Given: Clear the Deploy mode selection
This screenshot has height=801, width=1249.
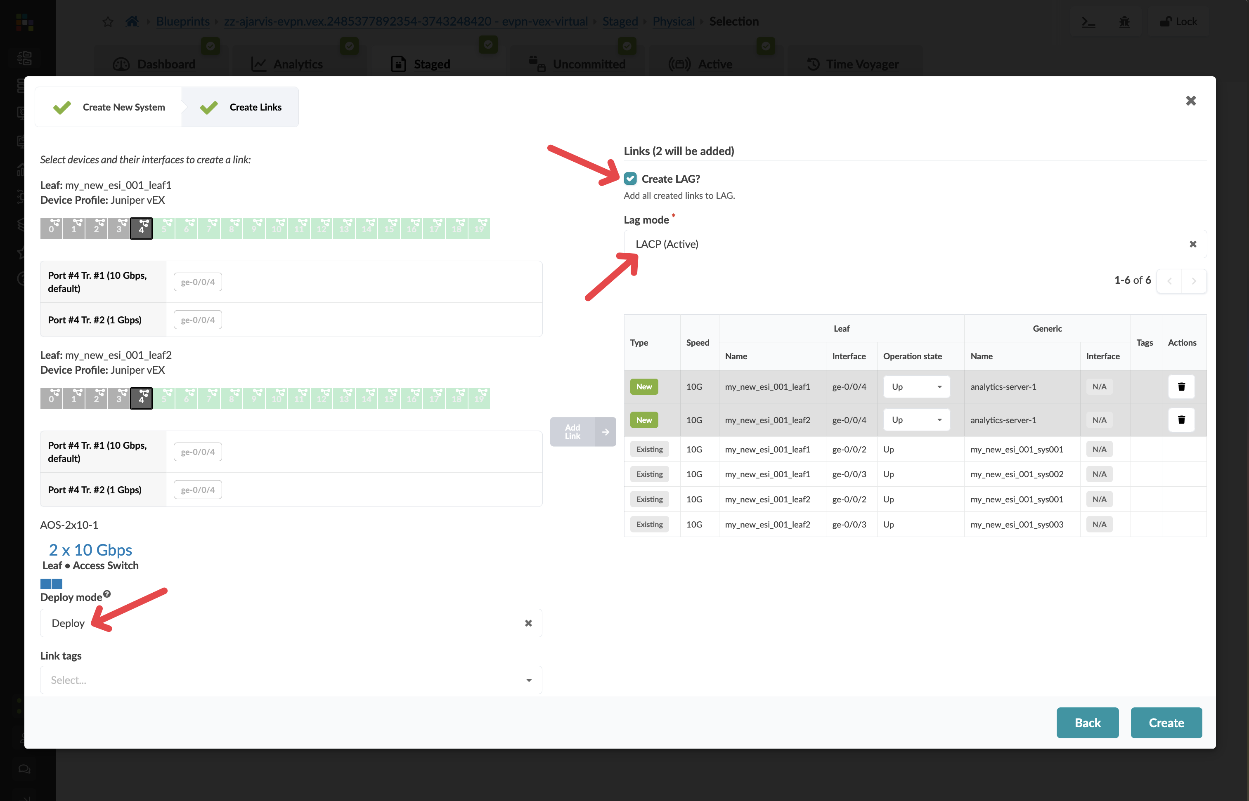Looking at the screenshot, I should (x=528, y=622).
